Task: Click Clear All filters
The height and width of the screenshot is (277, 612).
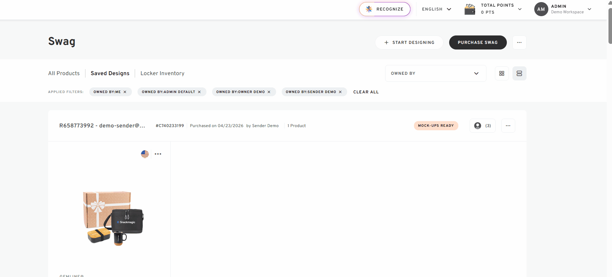Action: 366,92
